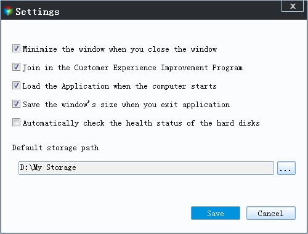The height and width of the screenshot is (234, 308).
Task: Click the 'Save the window's size' label text
Action: point(126,105)
